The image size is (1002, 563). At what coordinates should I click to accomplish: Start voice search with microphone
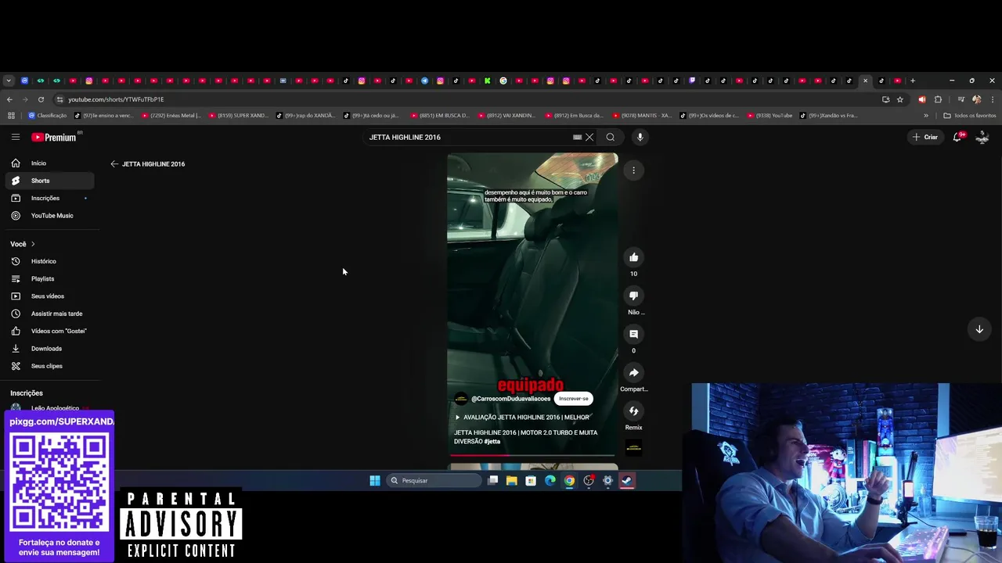coord(640,137)
